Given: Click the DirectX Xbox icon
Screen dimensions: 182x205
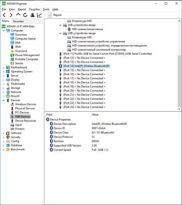Looking at the screenshot, I should (8, 96).
